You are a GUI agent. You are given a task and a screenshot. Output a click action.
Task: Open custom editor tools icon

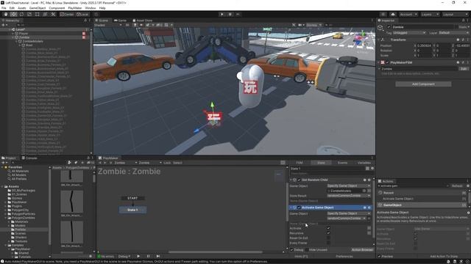click(x=53, y=14)
